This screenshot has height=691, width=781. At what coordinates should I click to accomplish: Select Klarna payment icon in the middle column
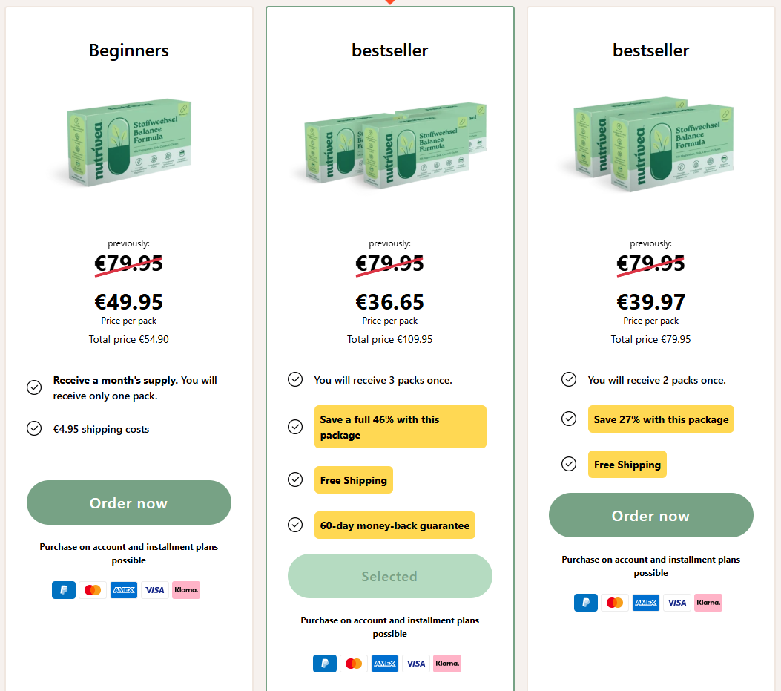447,664
